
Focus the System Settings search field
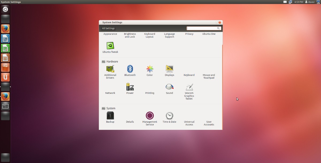click(x=204, y=28)
